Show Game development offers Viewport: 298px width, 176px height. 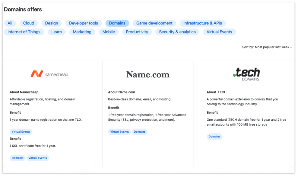pyautogui.click(x=154, y=23)
